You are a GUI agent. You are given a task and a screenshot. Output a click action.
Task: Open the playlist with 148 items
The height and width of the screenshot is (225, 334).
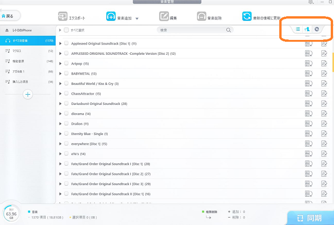[x=28, y=61]
